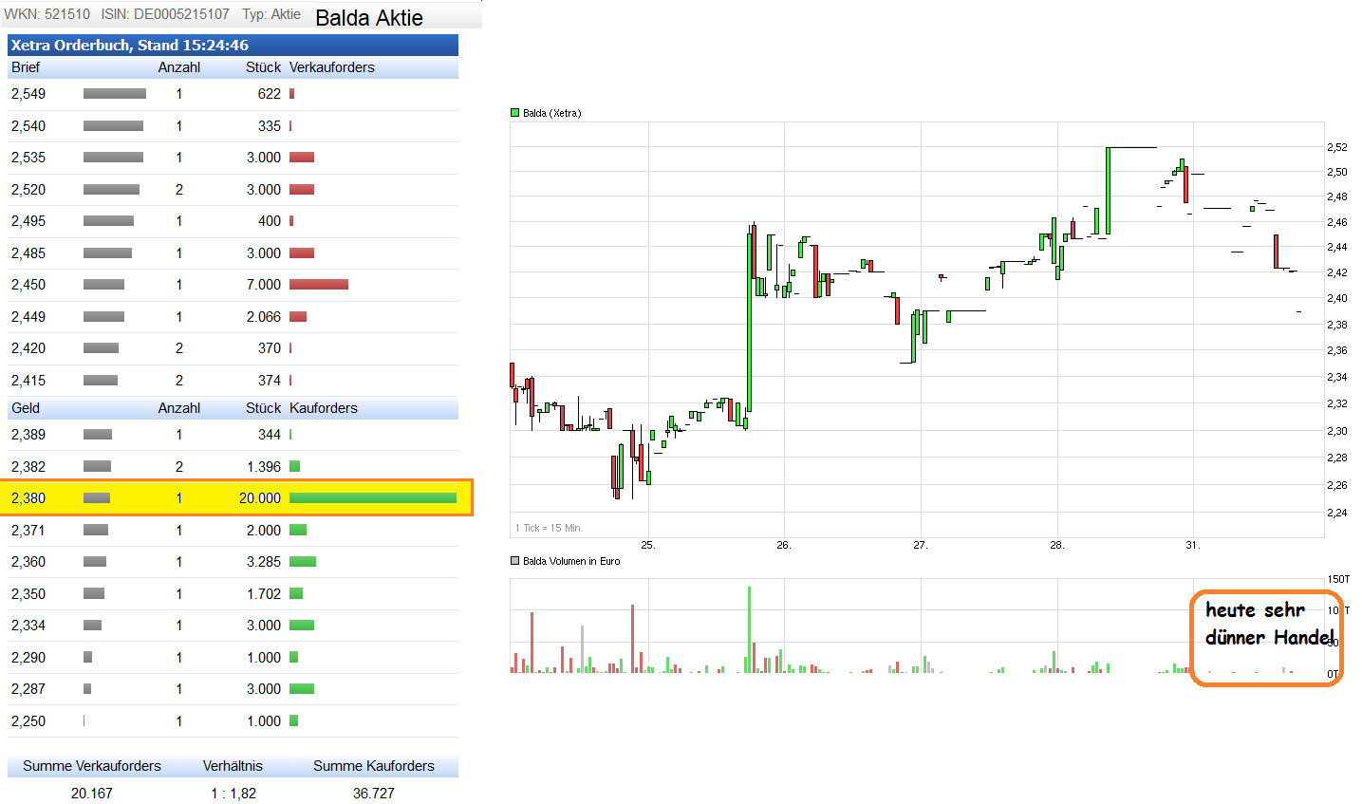The height and width of the screenshot is (804, 1362).
Task: Select the ask price 2,485
Action: point(28,253)
